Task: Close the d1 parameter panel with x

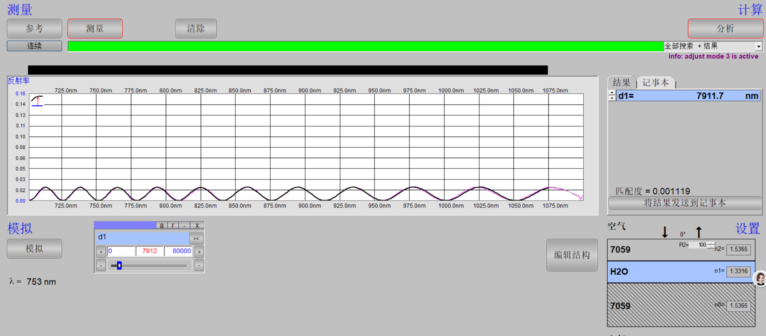Action: [x=197, y=225]
